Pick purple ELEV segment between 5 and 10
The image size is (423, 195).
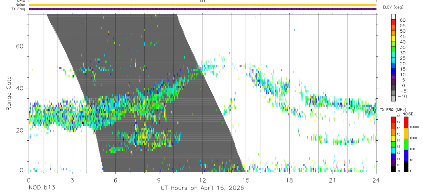click(393, 77)
